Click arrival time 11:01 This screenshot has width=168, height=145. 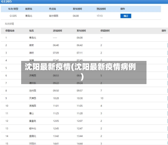click(56, 106)
